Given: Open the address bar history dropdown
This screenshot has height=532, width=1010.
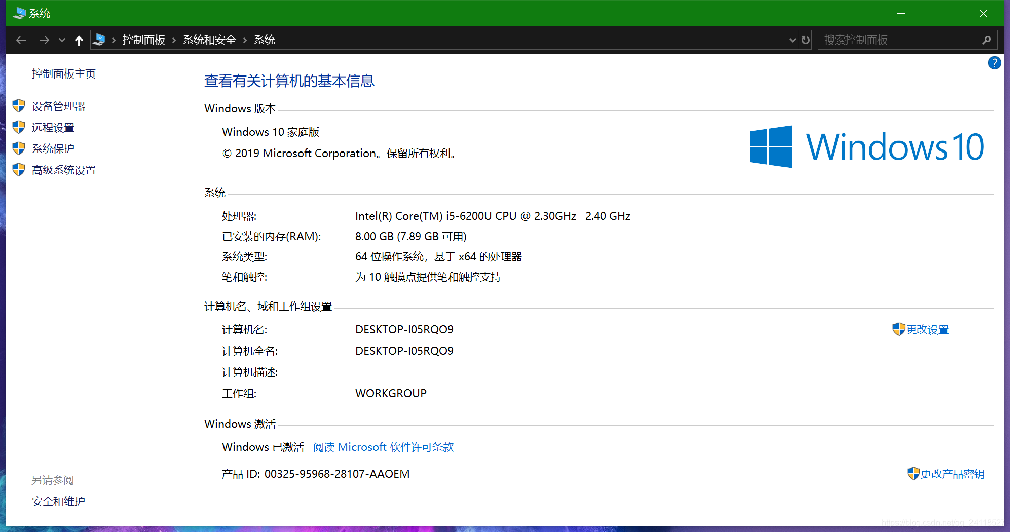Looking at the screenshot, I should [792, 40].
